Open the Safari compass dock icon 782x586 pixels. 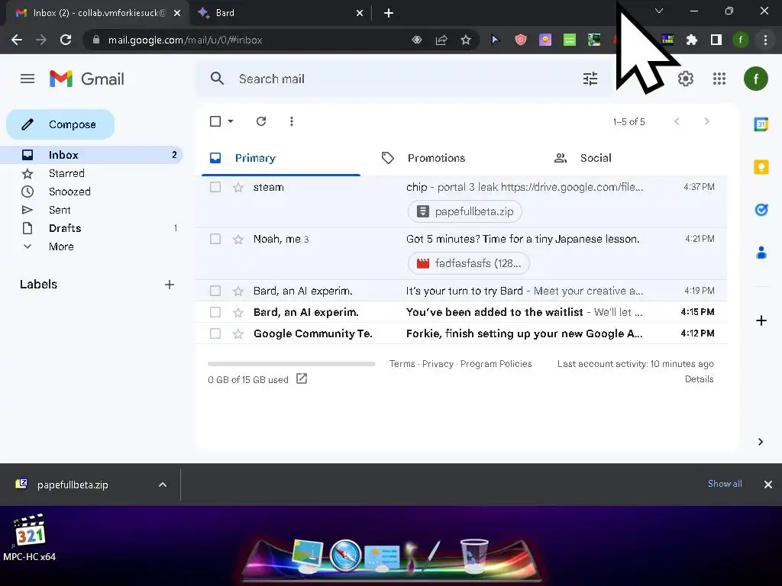[x=346, y=555]
